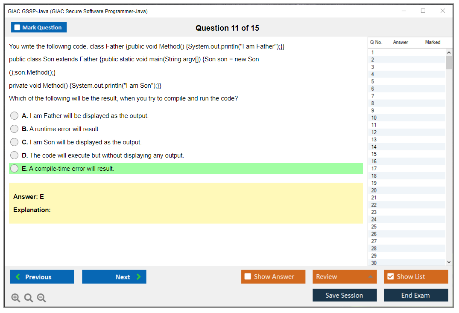This screenshot has height=313, width=459.
Task: Advance to the Next question
Action: tap(114, 277)
